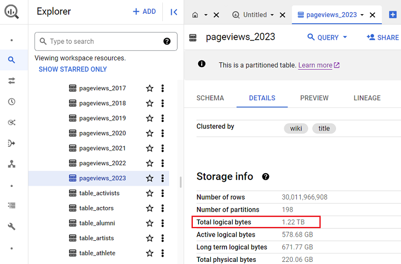Expand the QUERY dropdown arrow

coord(345,37)
